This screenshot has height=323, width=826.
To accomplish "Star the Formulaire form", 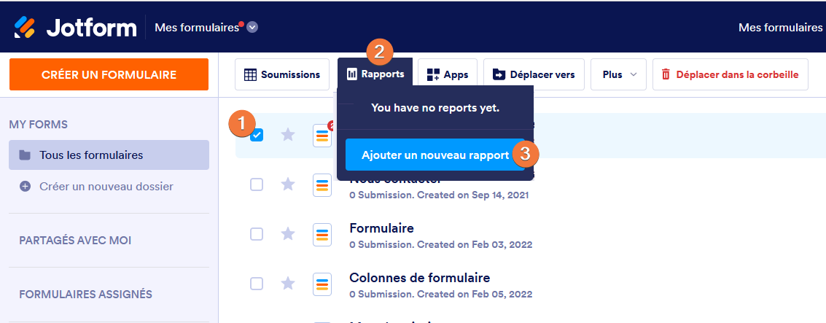I will [x=288, y=234].
